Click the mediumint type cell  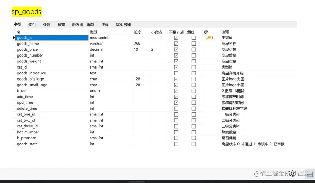coord(99,37)
